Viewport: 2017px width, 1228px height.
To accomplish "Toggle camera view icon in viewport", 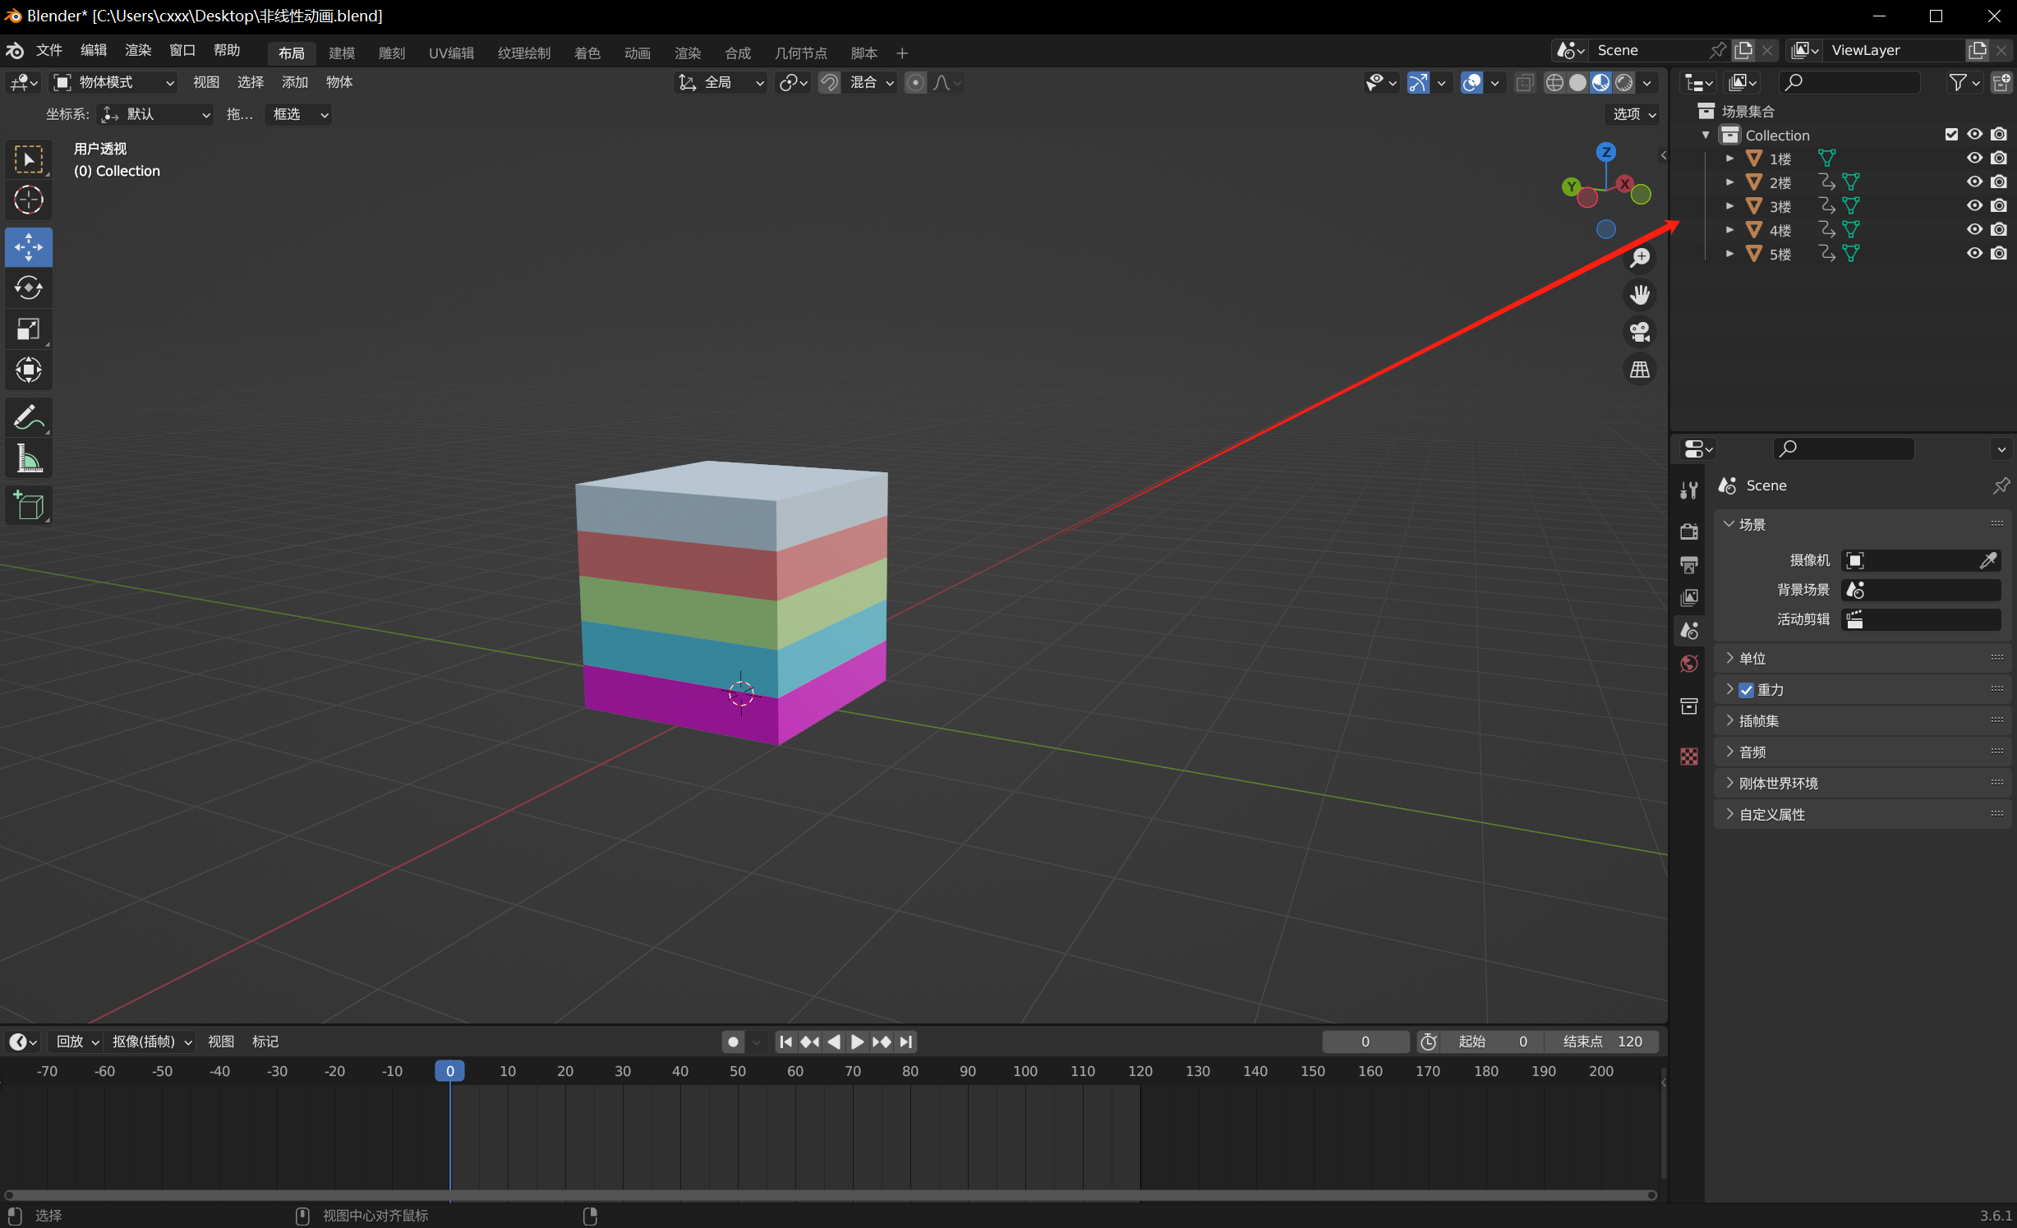I will pos(1640,333).
